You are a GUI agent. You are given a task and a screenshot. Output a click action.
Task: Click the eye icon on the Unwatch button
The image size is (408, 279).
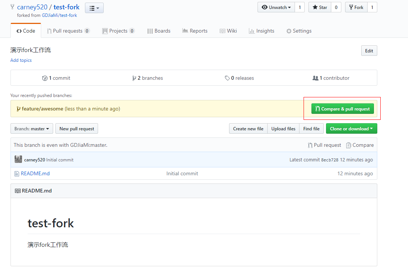(x=265, y=7)
